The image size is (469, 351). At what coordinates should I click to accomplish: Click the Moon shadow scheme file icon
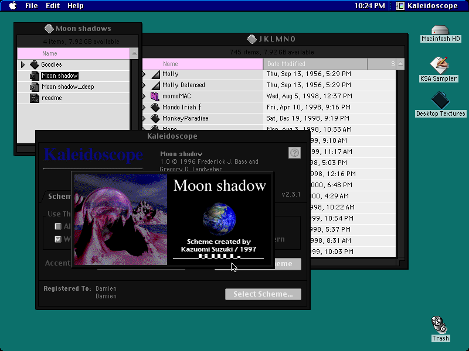click(35, 76)
